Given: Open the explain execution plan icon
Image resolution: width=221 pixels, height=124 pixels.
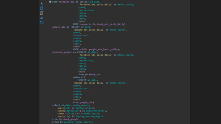Looking at the screenshot, I should click(x=41, y=13).
